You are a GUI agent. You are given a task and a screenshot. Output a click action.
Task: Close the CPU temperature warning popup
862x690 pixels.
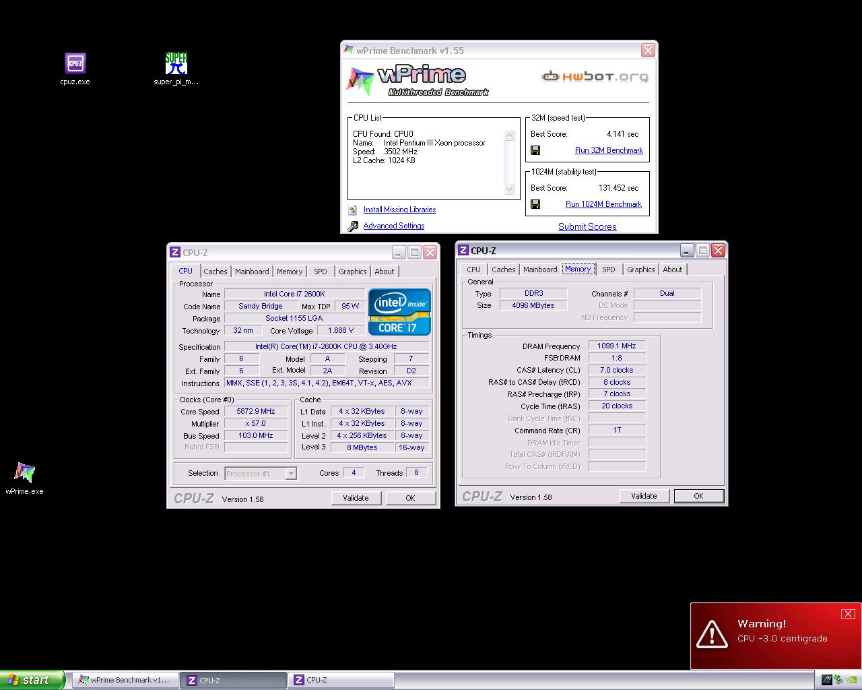tap(848, 613)
